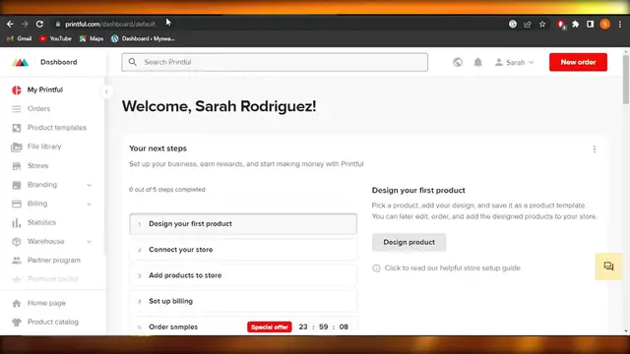The width and height of the screenshot is (630, 354).
Task: Open Chrome three-dot menu
Action: 620,24
